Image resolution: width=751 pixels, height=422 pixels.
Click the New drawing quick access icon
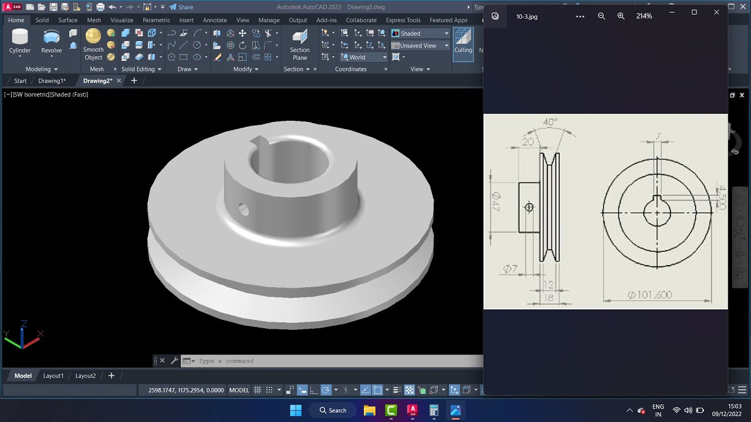[x=29, y=7]
